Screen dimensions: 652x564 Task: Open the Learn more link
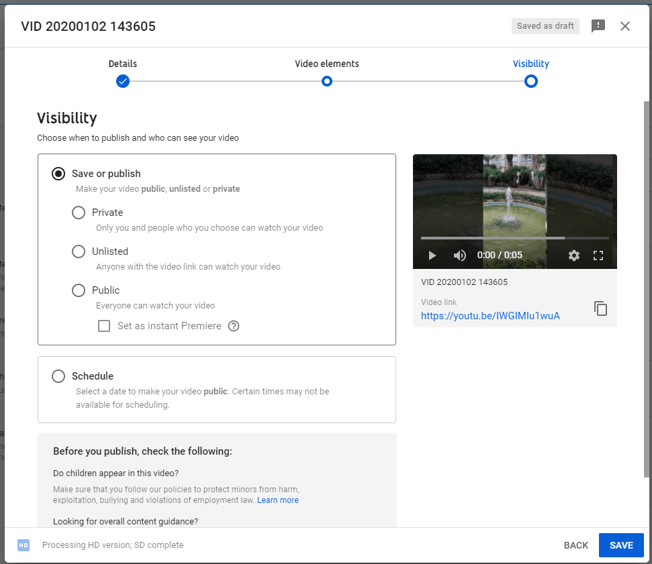278,500
